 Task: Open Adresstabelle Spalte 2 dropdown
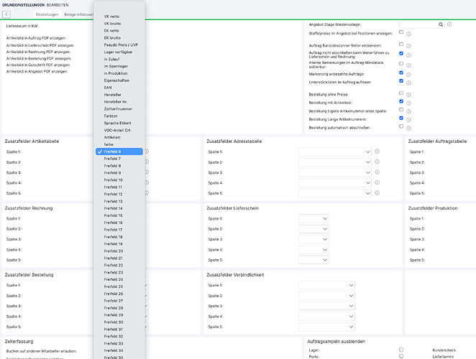click(x=335, y=162)
